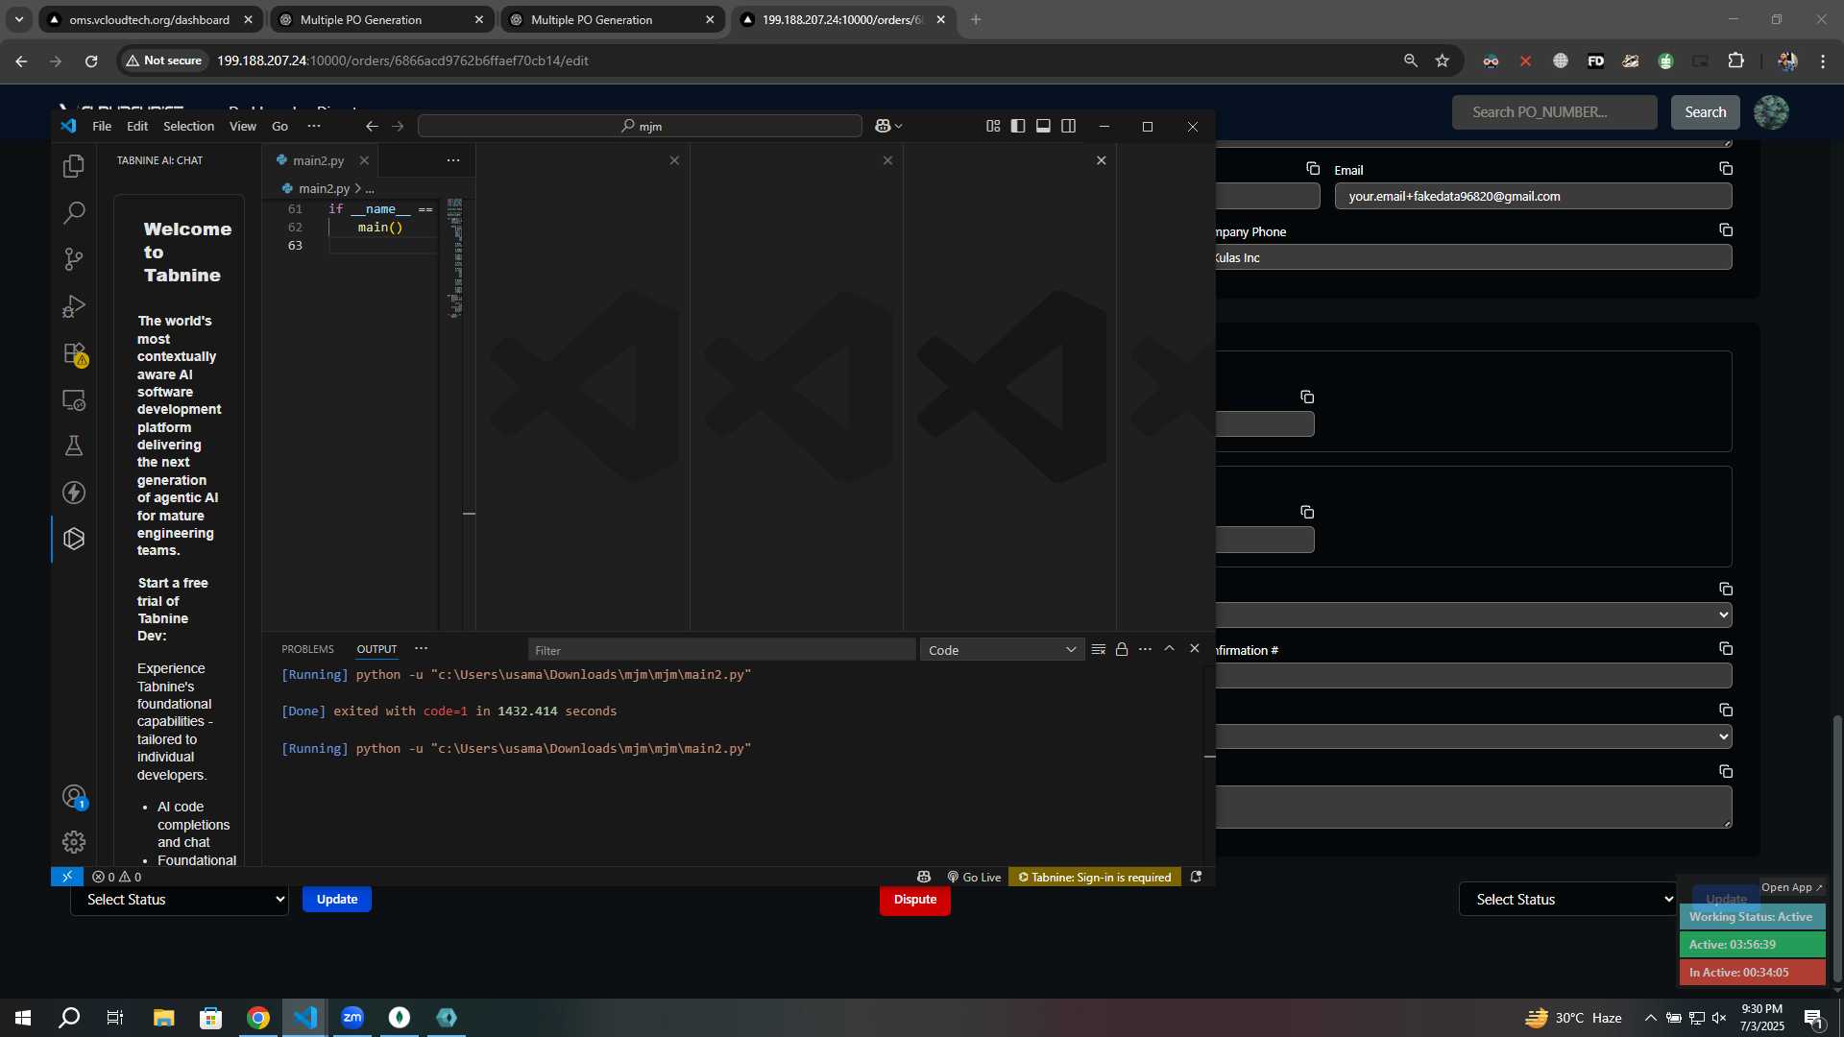This screenshot has height=1037, width=1844.
Task: Open notifications bell in VS Code status bar
Action: pos(1196,877)
